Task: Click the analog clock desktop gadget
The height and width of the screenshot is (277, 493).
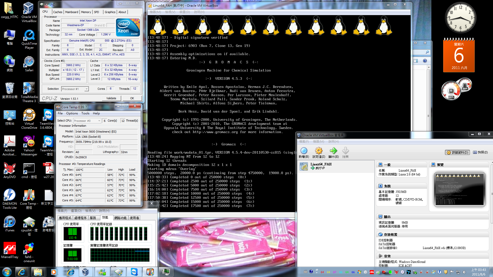Action: pyautogui.click(x=460, y=17)
